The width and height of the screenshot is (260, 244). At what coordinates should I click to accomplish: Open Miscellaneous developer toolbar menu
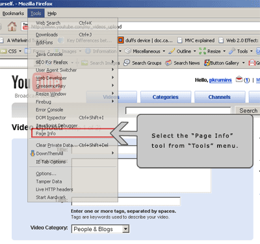(145, 51)
